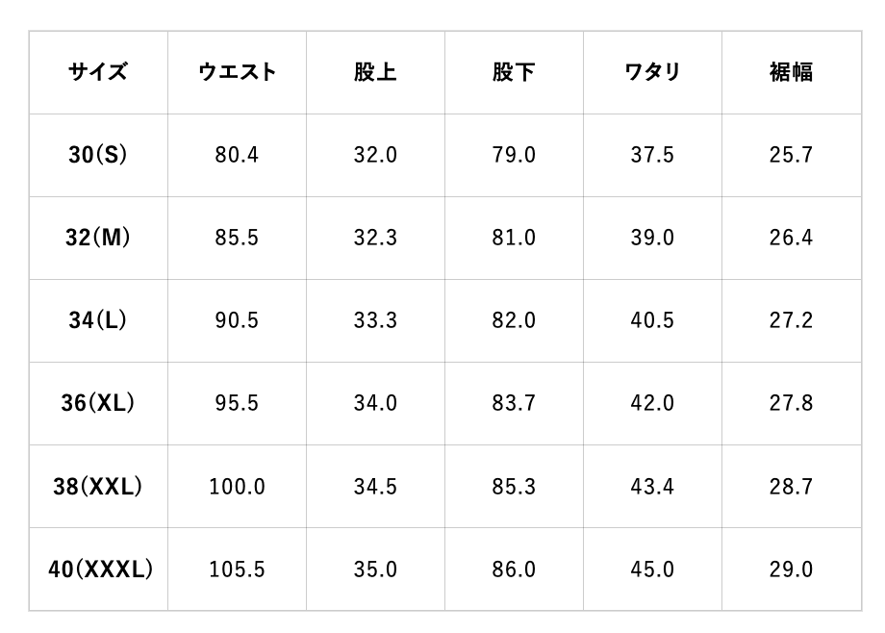Click the waist value 105.5
This screenshot has width=885, height=633.
pos(237,569)
